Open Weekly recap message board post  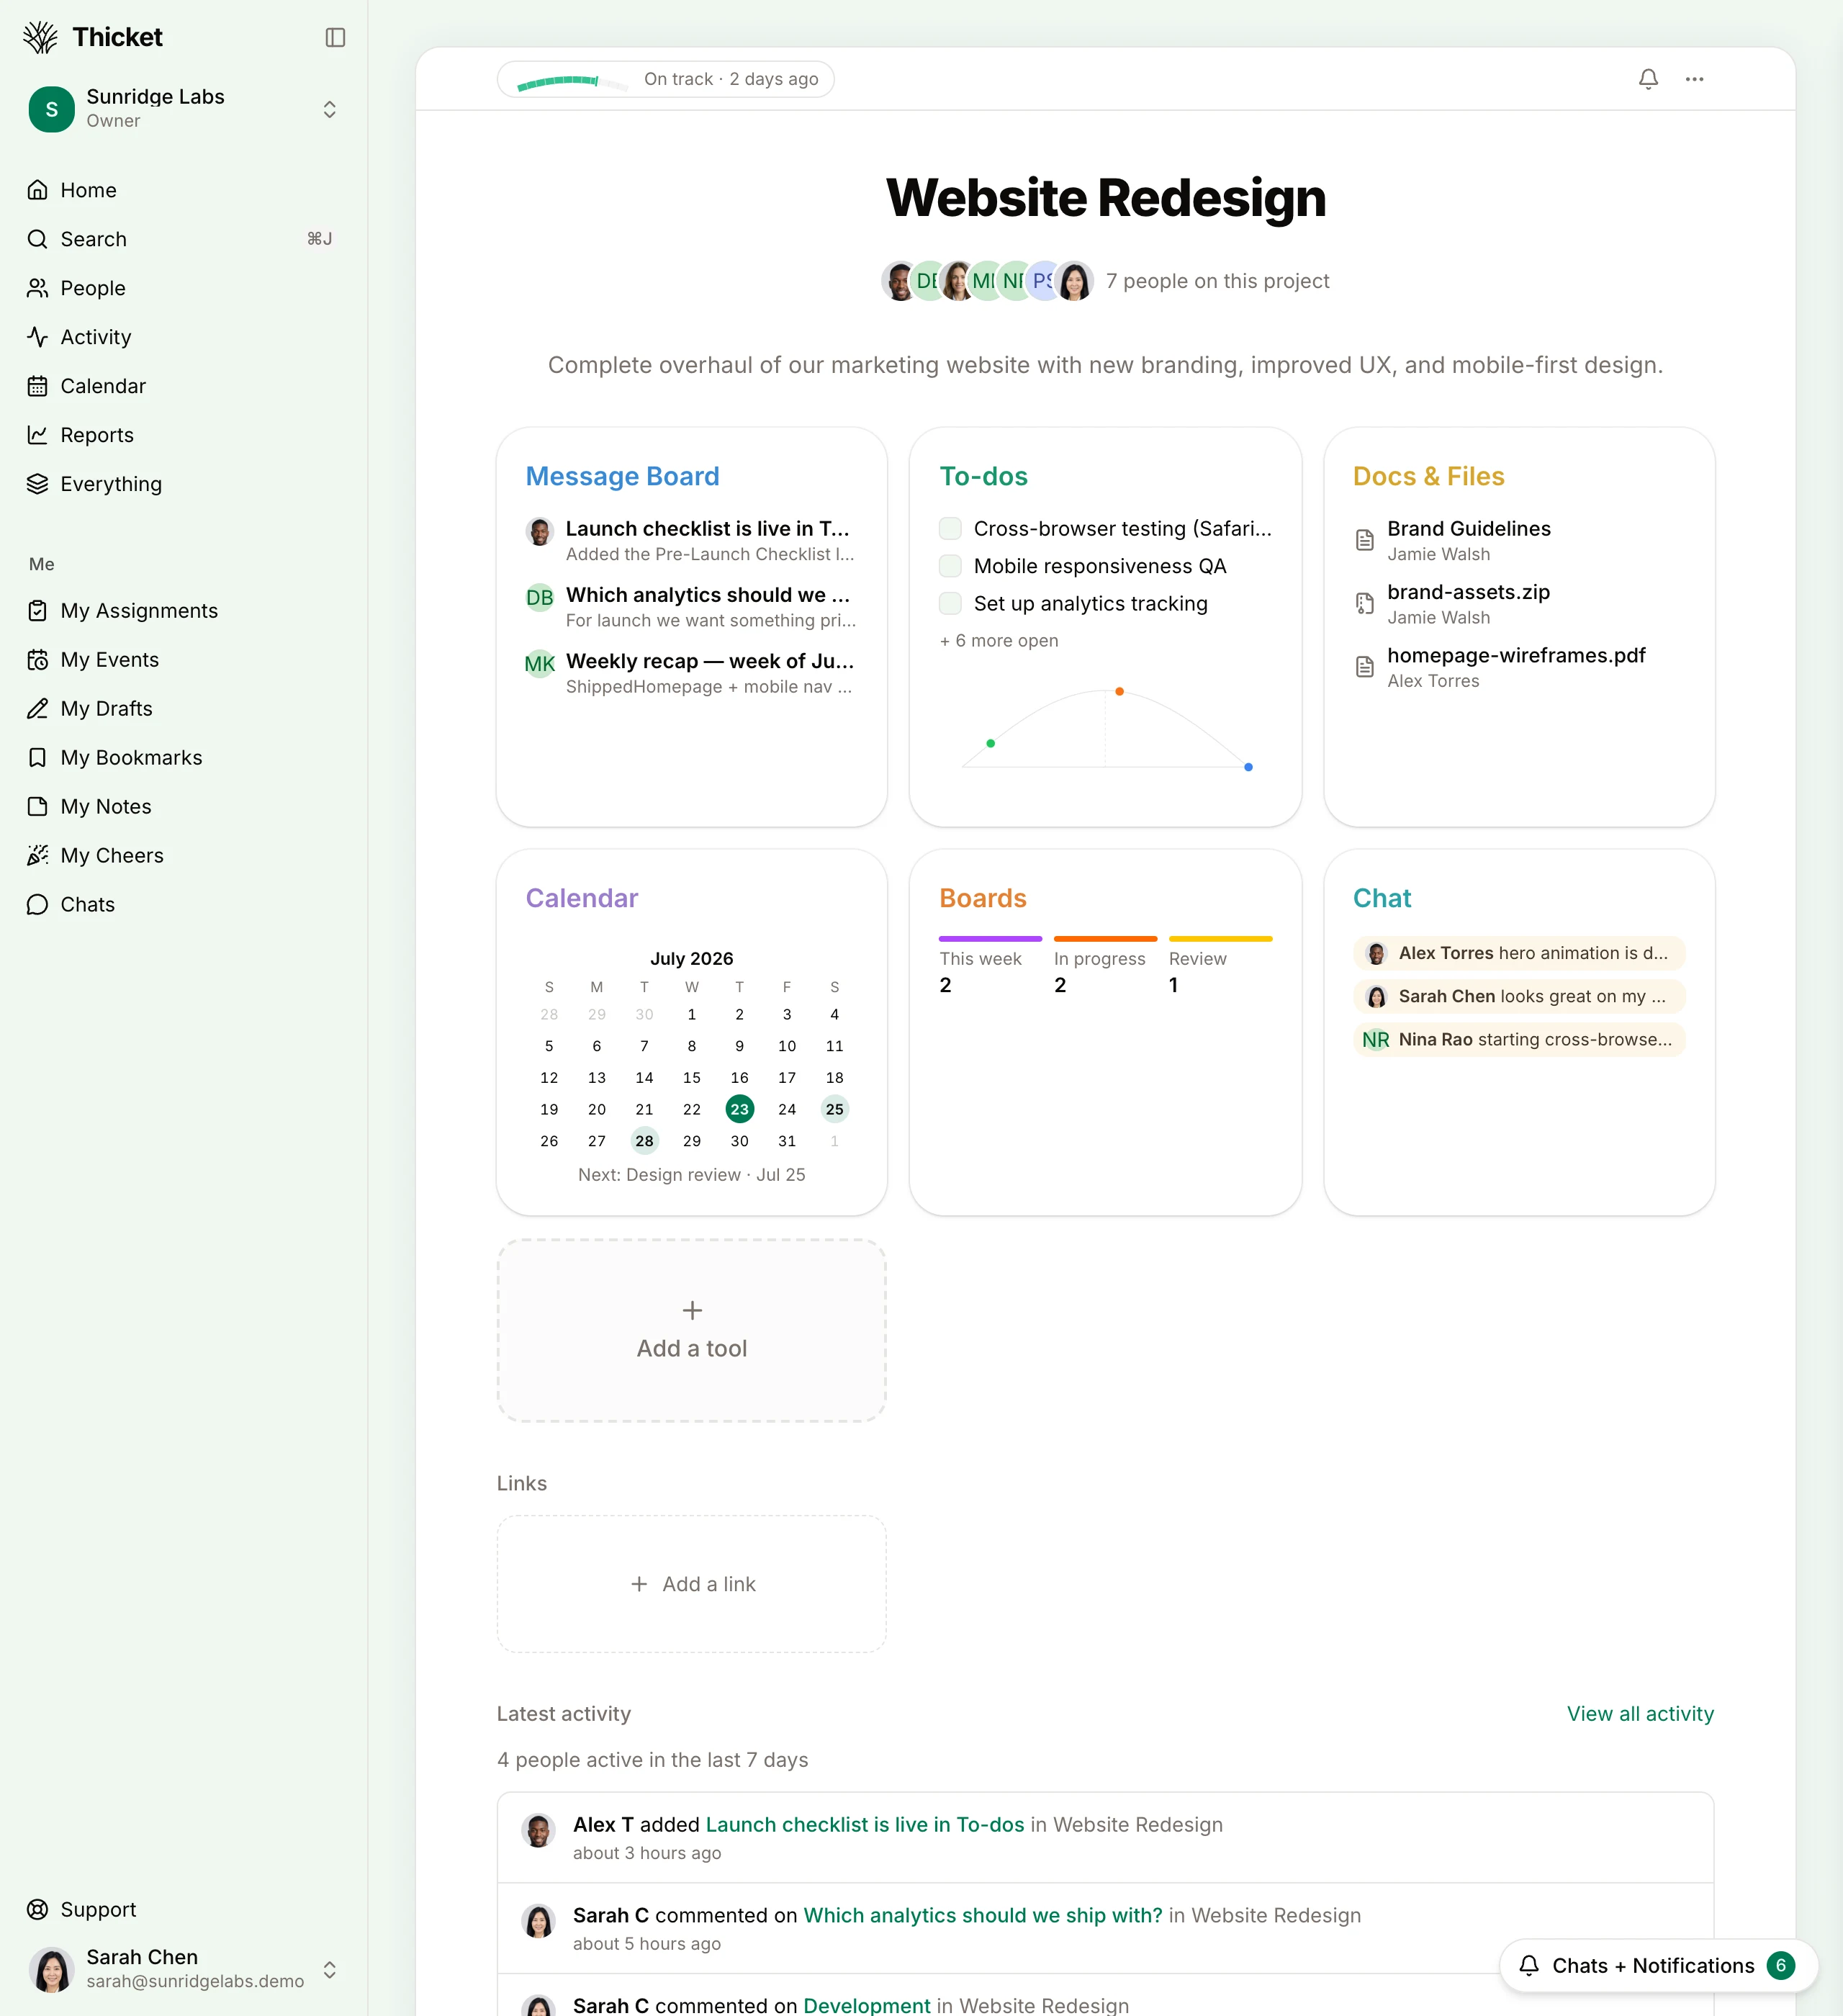[x=692, y=673]
